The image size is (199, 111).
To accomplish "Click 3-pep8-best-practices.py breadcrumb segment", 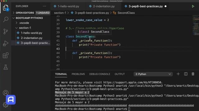I will coord(92,13).
